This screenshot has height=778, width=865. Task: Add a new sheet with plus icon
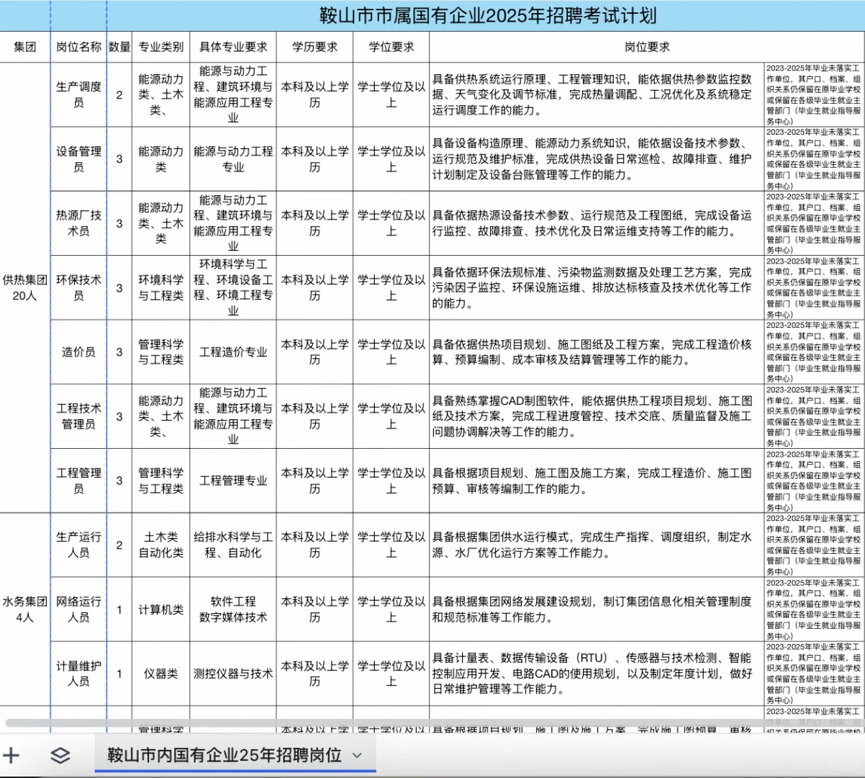pos(12,755)
